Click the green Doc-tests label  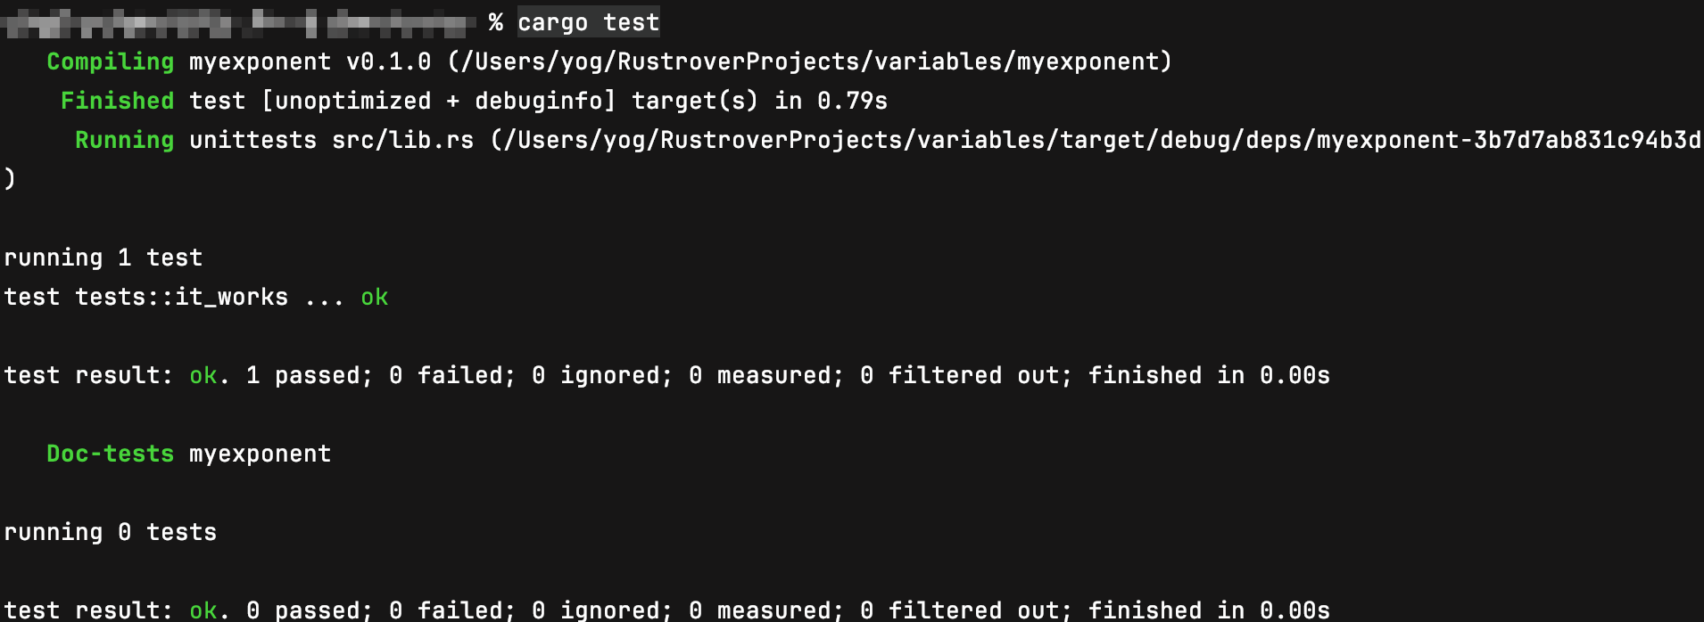[111, 454]
